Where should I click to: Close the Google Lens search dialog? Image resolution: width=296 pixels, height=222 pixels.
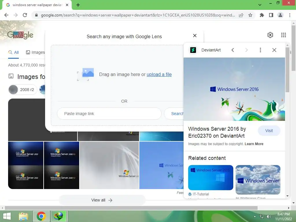[195, 36]
